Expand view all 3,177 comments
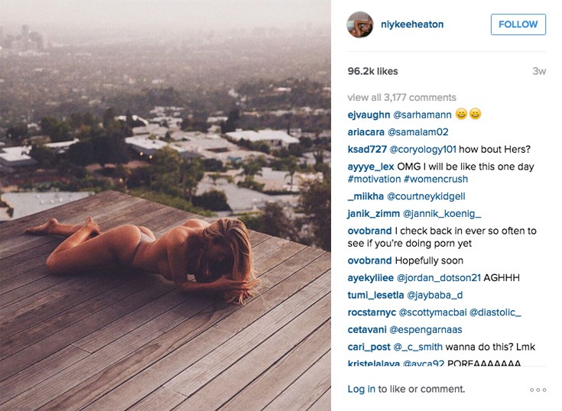The width and height of the screenshot is (562, 411). [401, 97]
